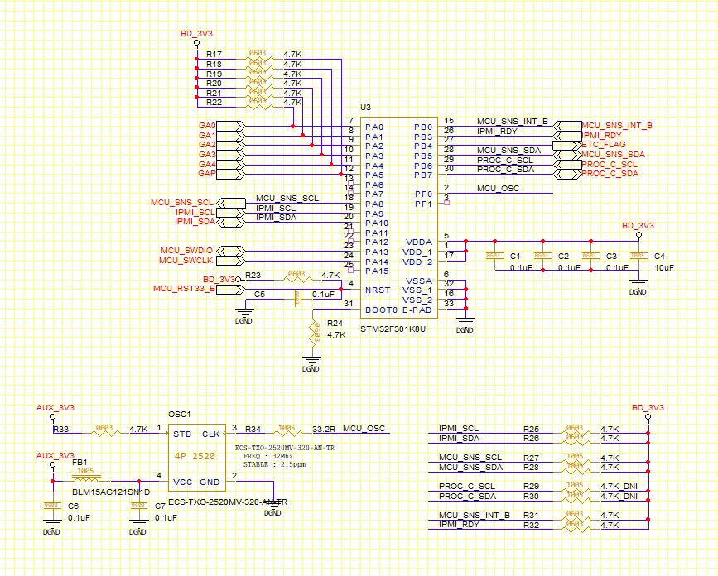Click the MCU_OSC net label after R34

coord(364,429)
